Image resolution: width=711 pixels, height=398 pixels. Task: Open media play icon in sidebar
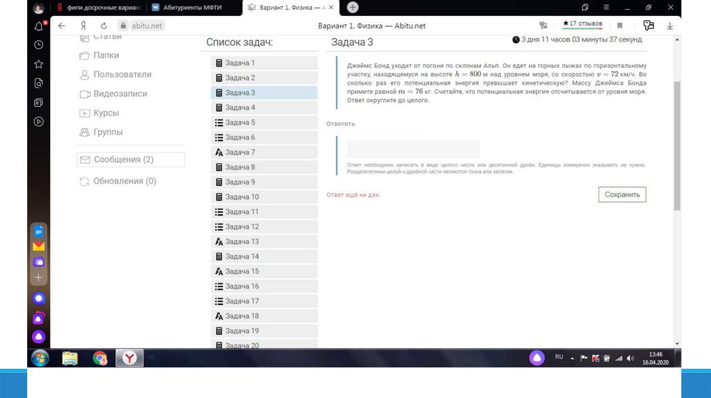(39, 121)
